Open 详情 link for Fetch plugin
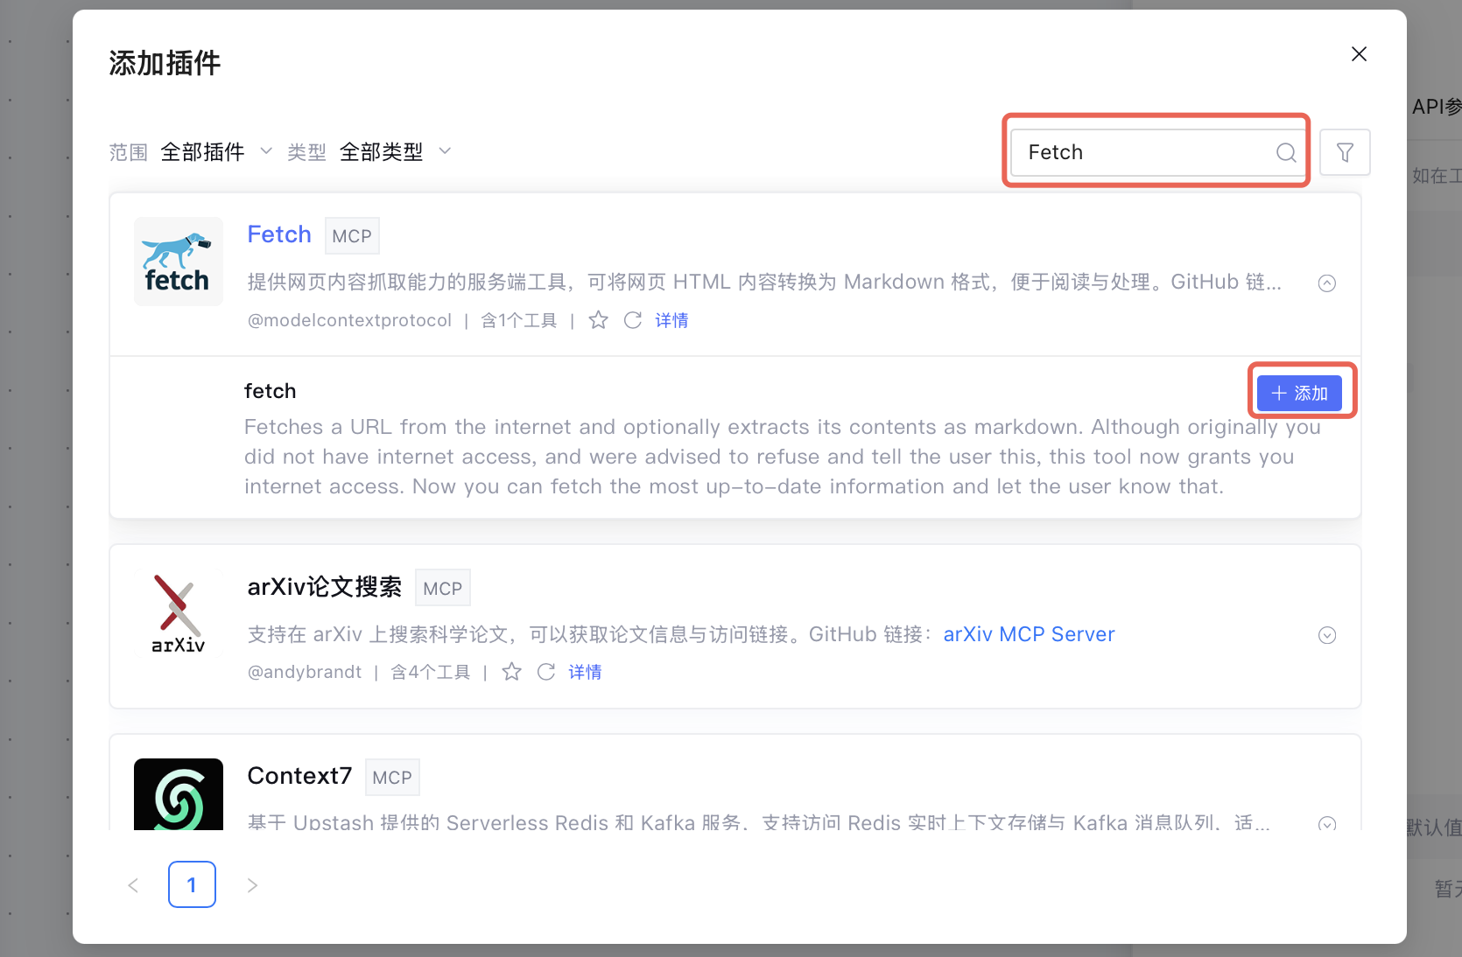The width and height of the screenshot is (1462, 957). [x=671, y=320]
